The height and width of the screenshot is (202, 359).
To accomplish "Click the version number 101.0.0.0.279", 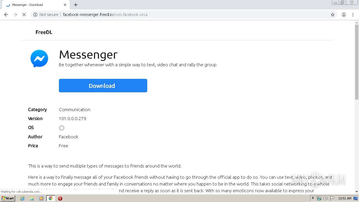I will [x=72, y=118].
